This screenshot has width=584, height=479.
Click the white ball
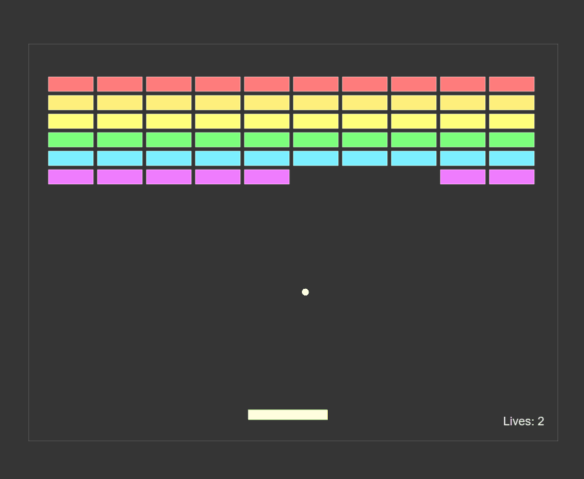pyautogui.click(x=305, y=292)
